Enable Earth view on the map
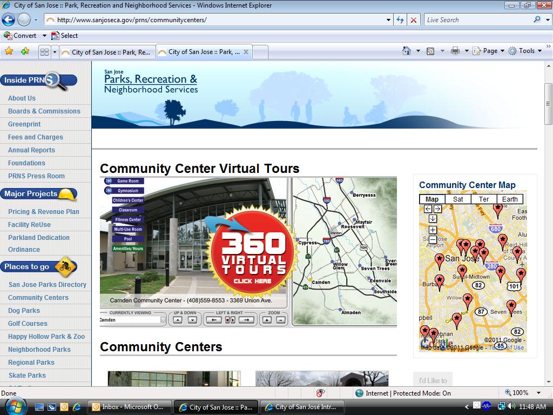The height and width of the screenshot is (415, 553). pos(509,199)
